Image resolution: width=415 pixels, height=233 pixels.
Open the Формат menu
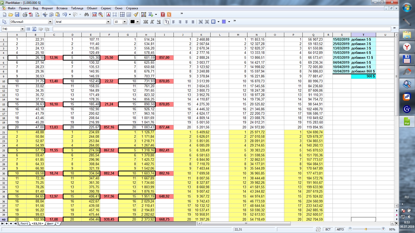47,8
